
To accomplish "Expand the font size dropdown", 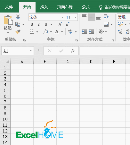I will click(75, 17).
